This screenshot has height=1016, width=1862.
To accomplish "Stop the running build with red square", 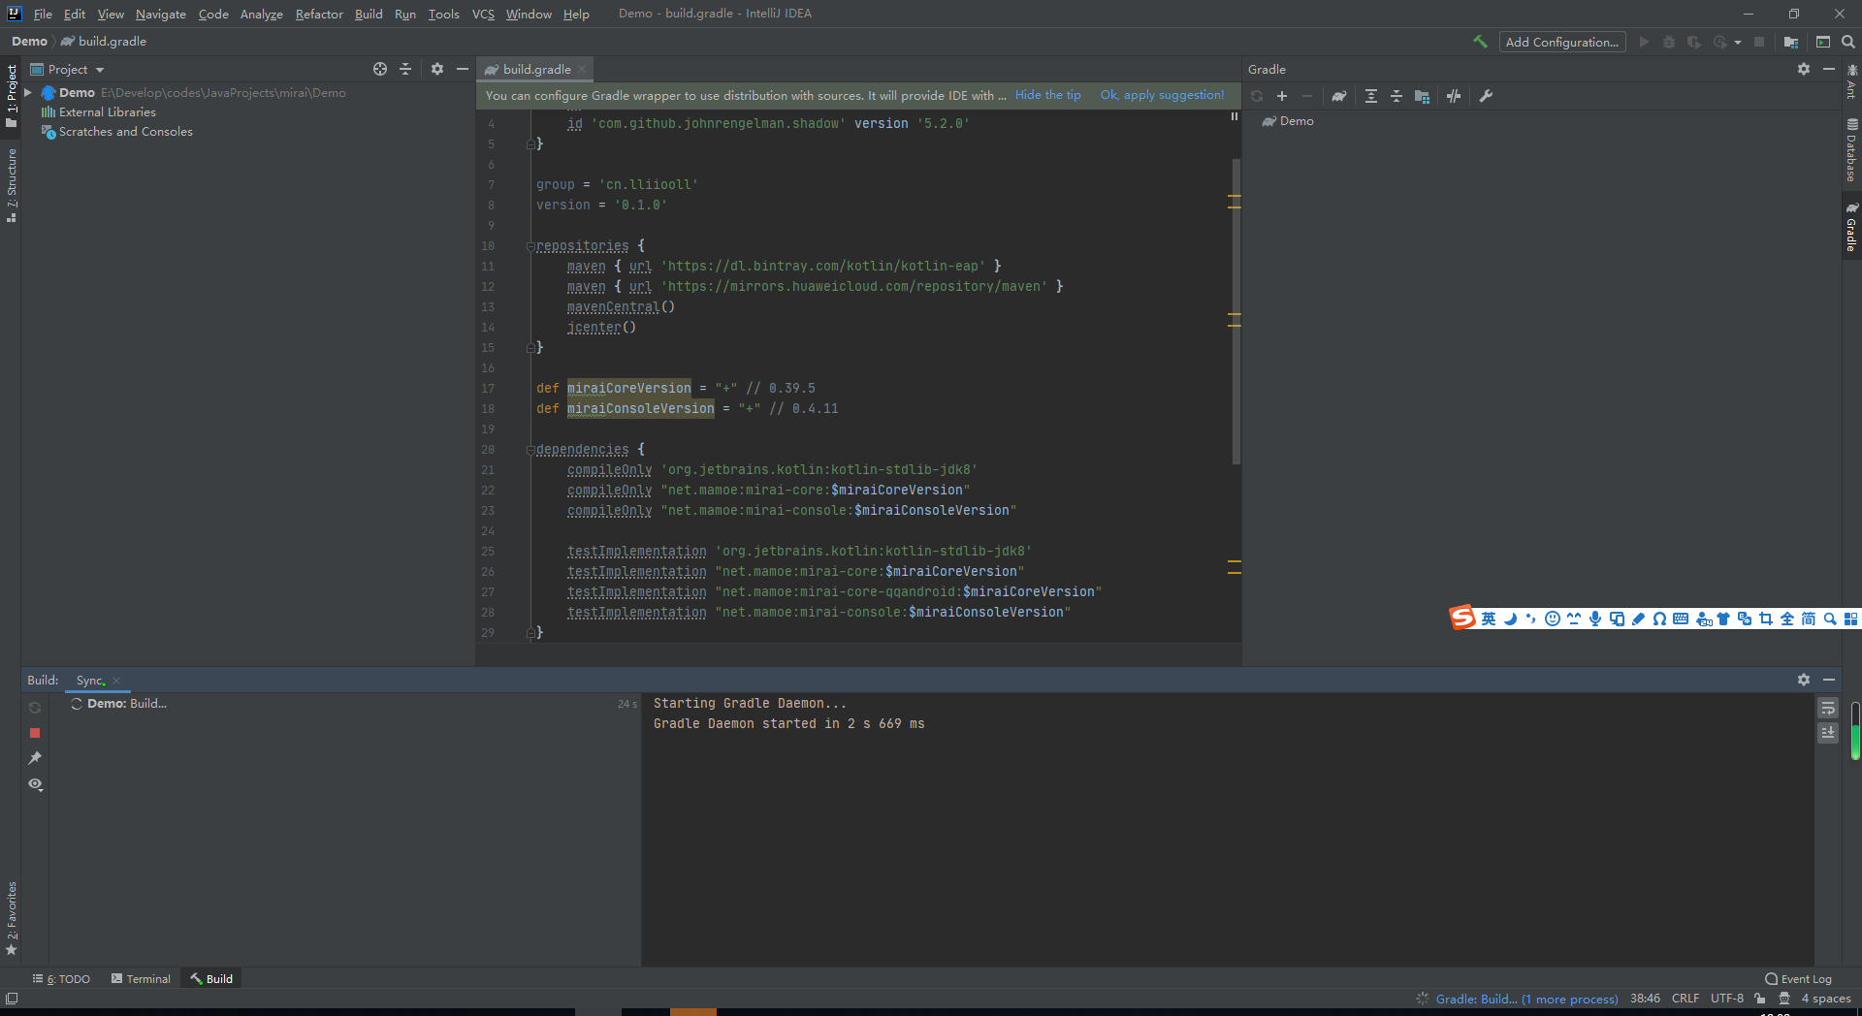I will coord(35,733).
